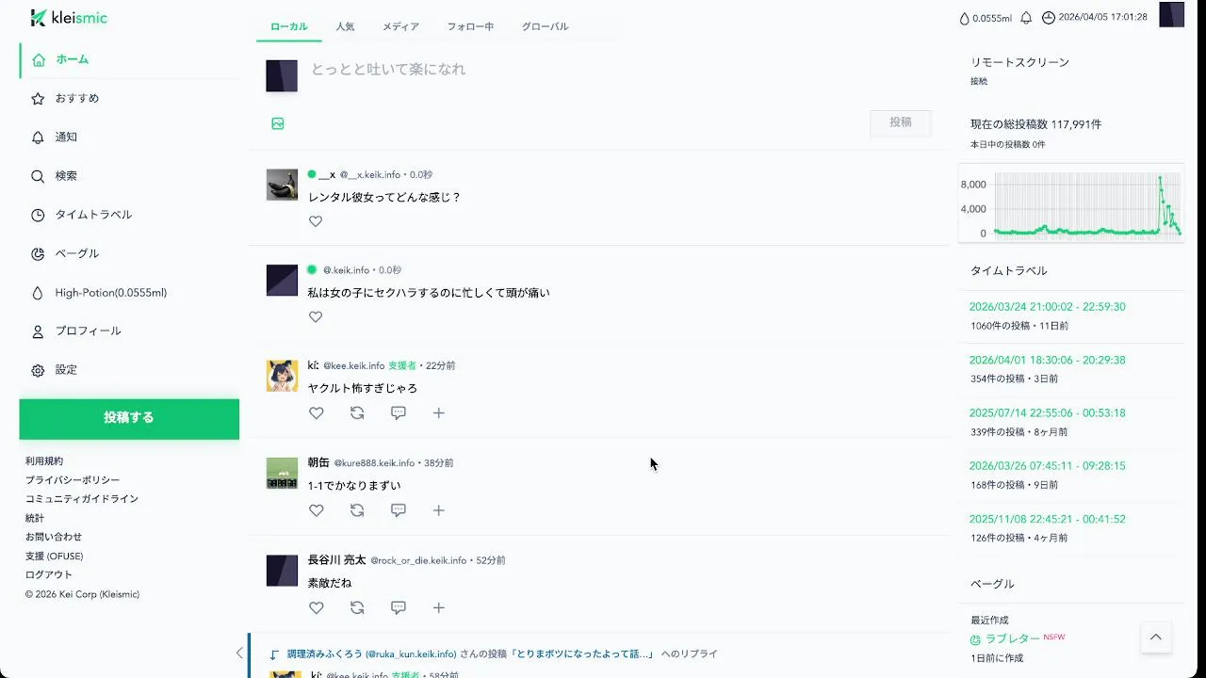Click plus icon on 素敵だね post
This screenshot has height=678, width=1206.
[x=439, y=608]
